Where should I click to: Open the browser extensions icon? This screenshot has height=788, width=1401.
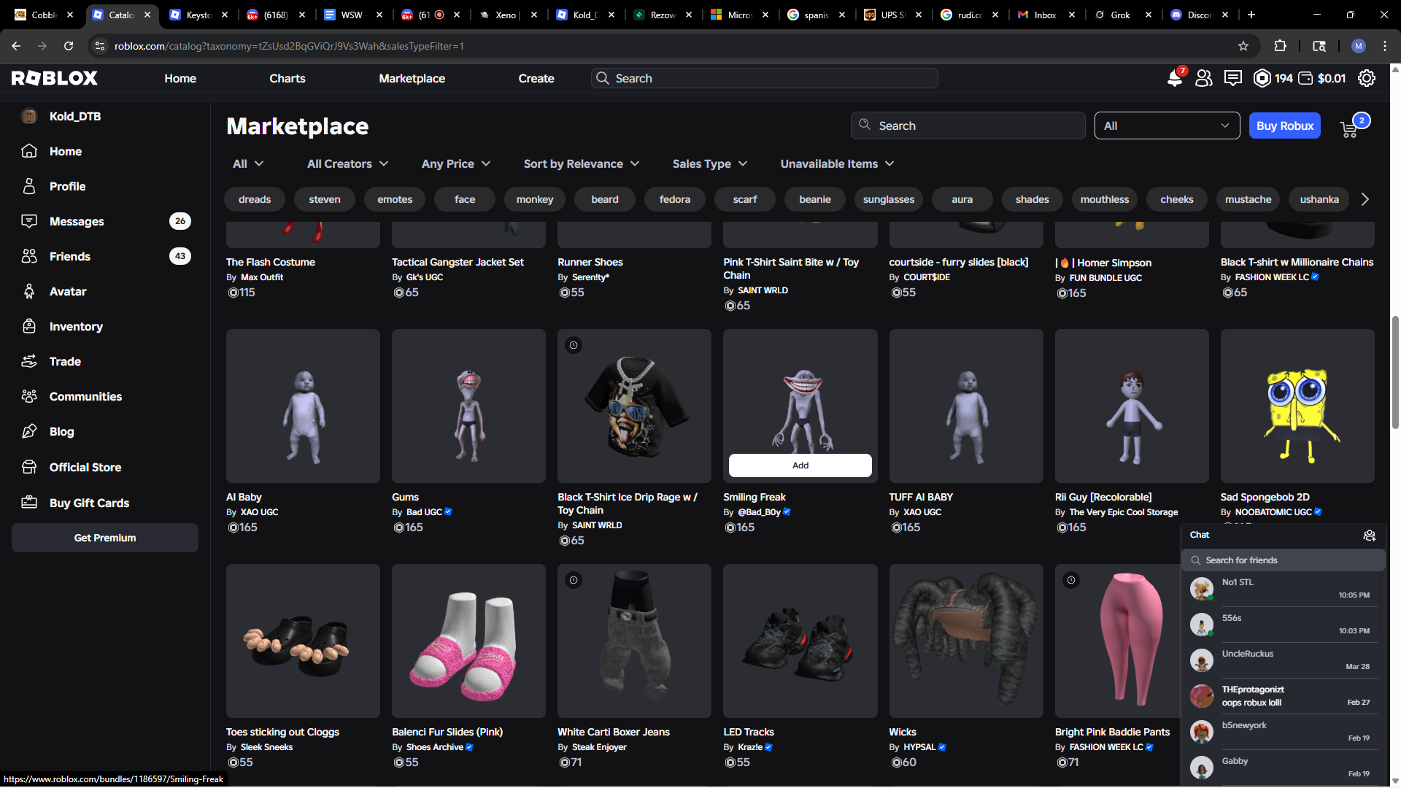click(1280, 46)
